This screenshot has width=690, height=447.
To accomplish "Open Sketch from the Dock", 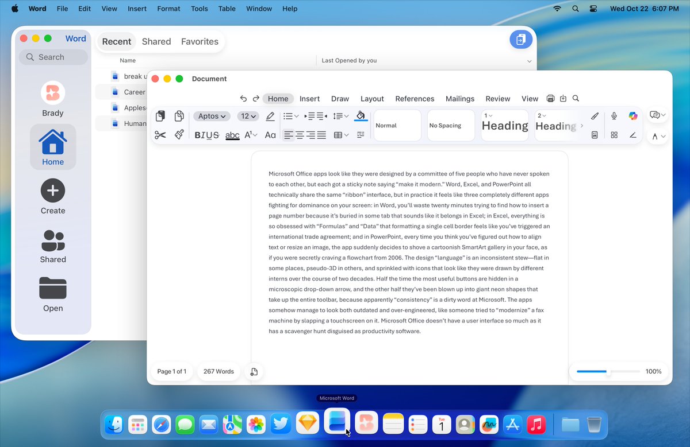I will (x=308, y=424).
